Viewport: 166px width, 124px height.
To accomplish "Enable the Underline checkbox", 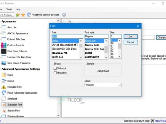I will (55, 73).
